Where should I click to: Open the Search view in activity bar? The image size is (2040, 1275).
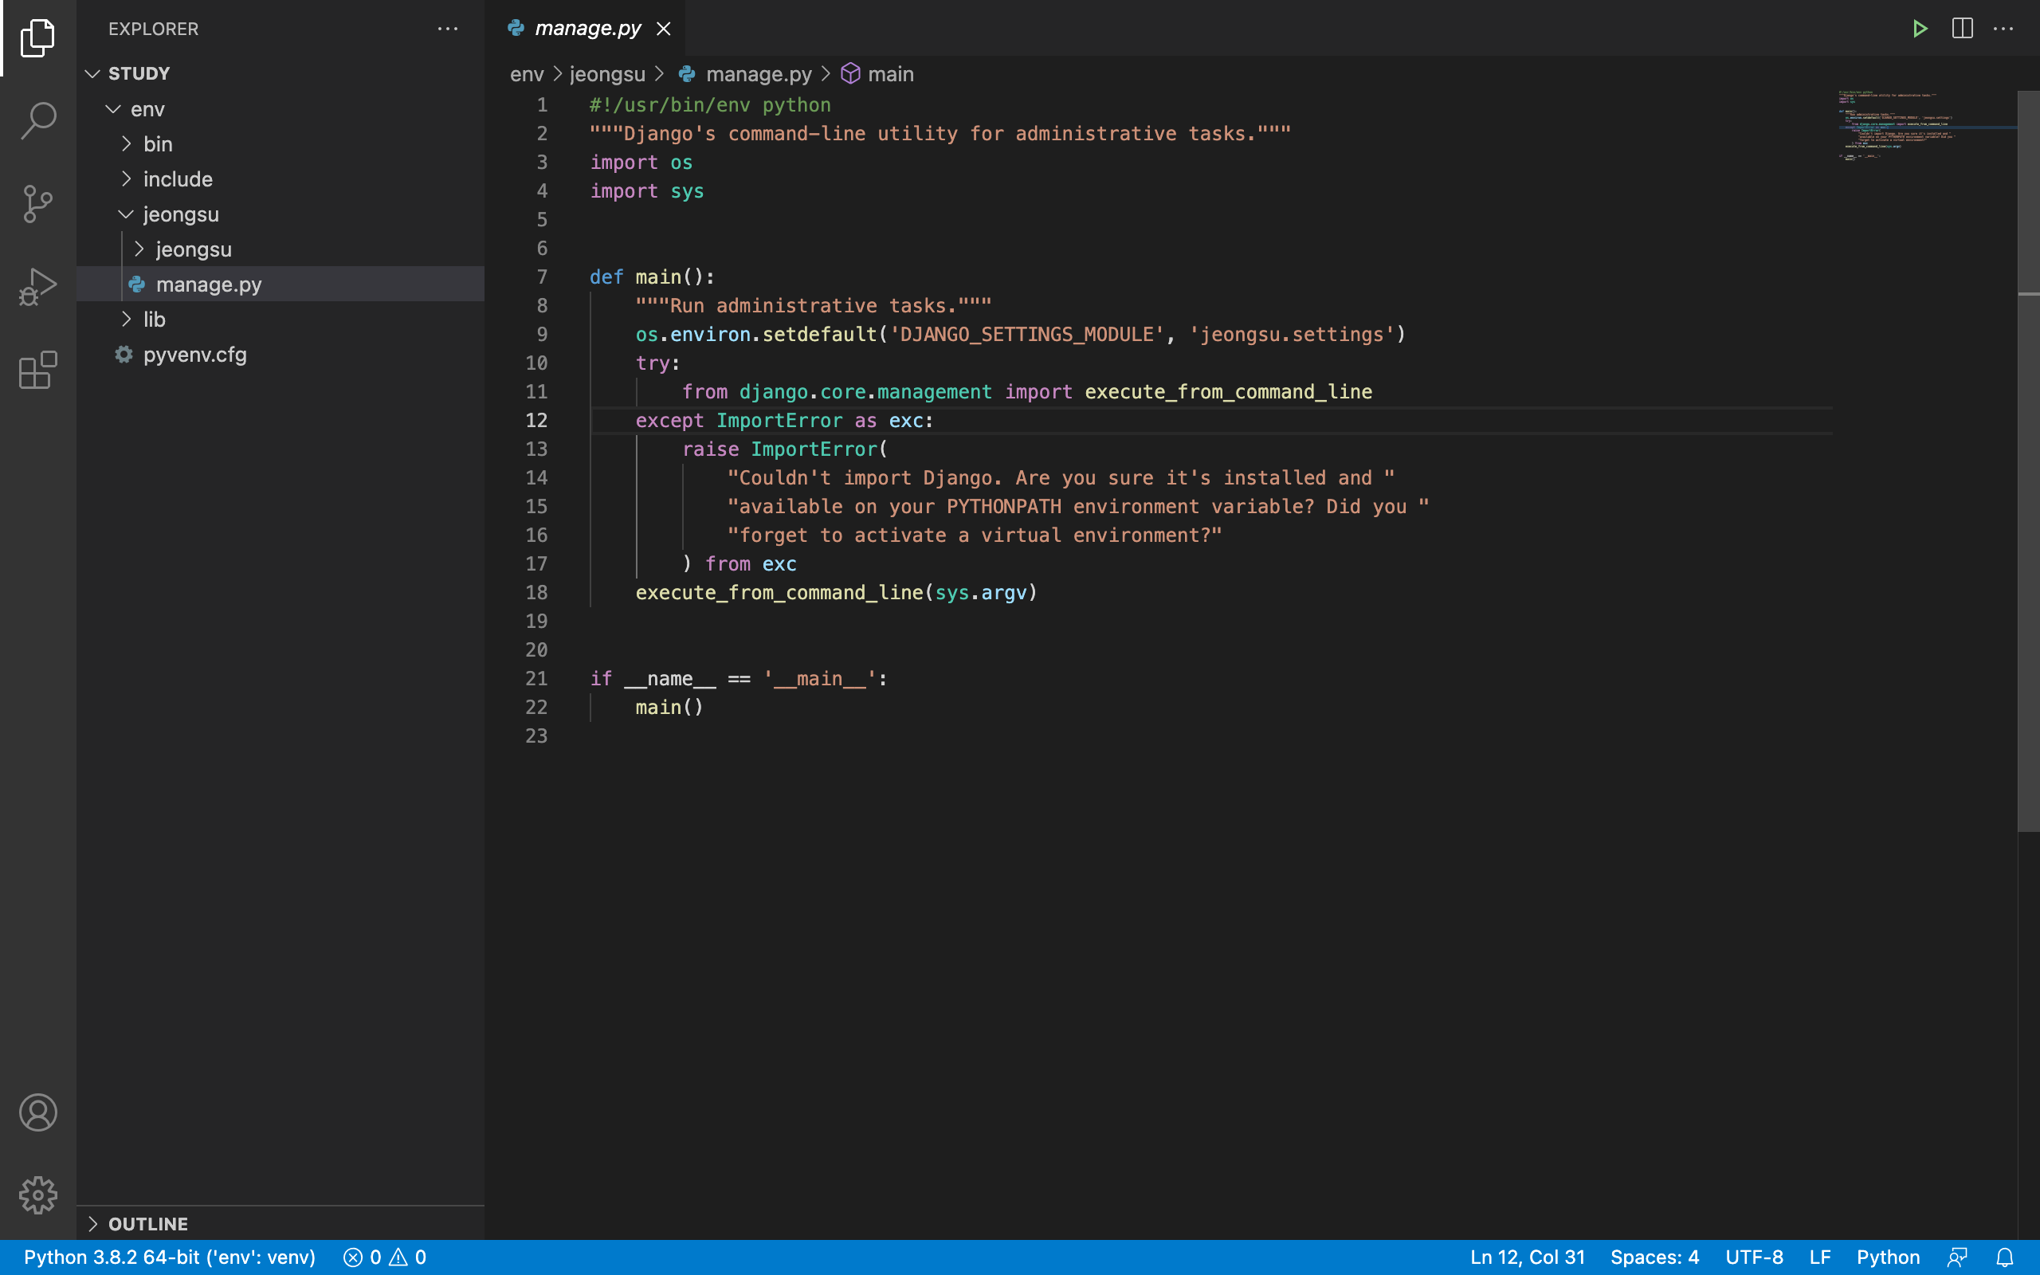pyautogui.click(x=38, y=120)
